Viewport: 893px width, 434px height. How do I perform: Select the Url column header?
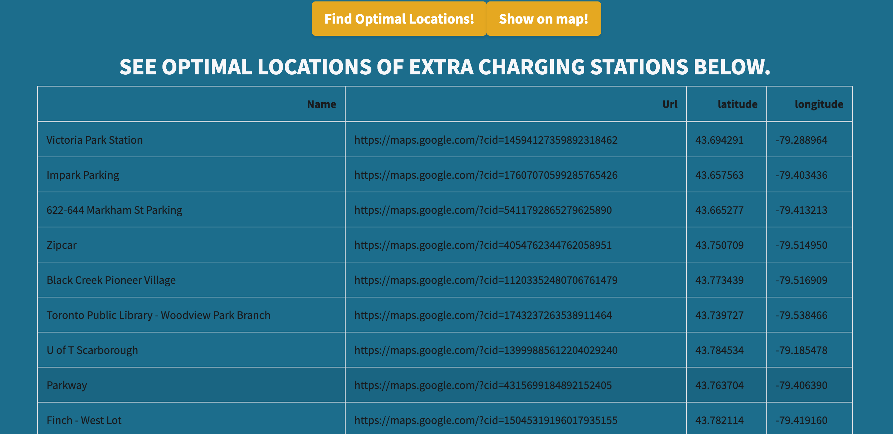tap(516, 104)
